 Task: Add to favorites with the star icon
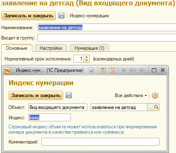pyautogui.click(x=91, y=70)
